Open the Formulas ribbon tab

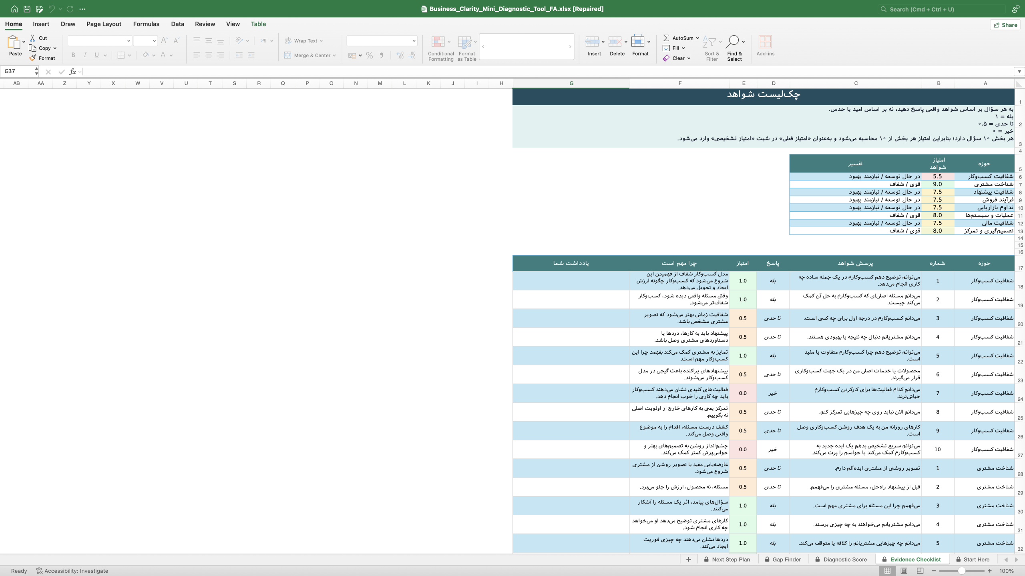[x=146, y=24]
